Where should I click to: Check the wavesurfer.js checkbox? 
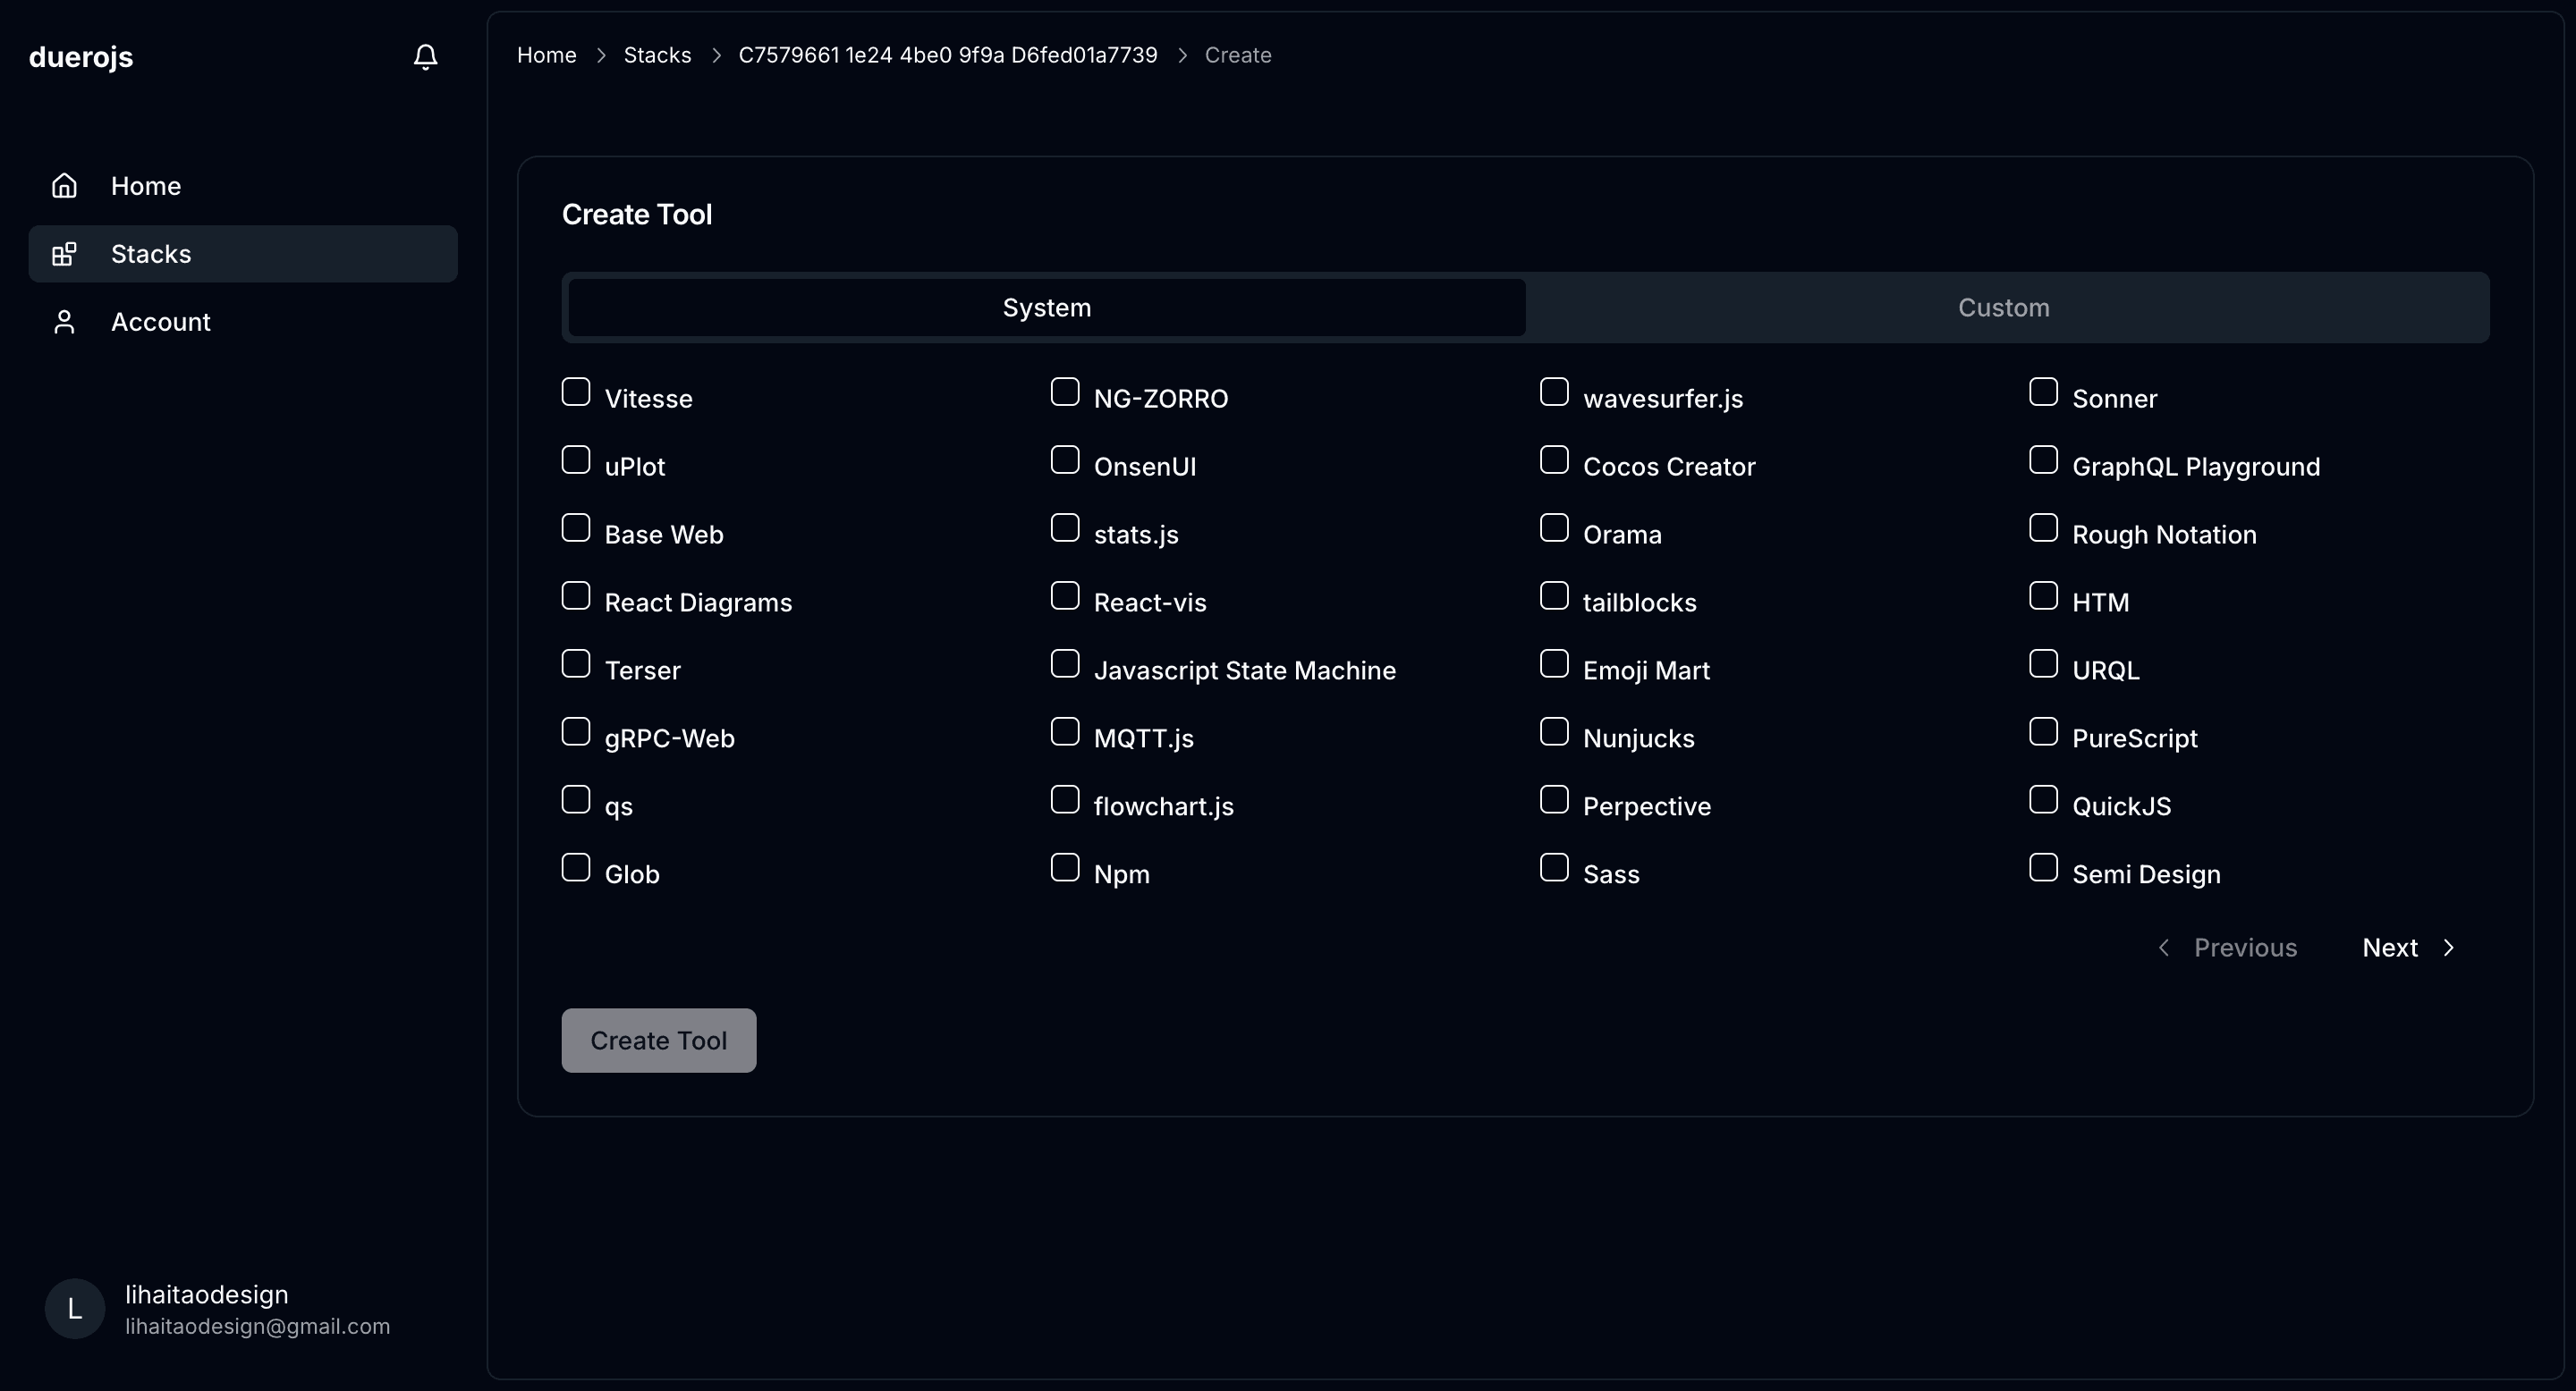[1554, 392]
